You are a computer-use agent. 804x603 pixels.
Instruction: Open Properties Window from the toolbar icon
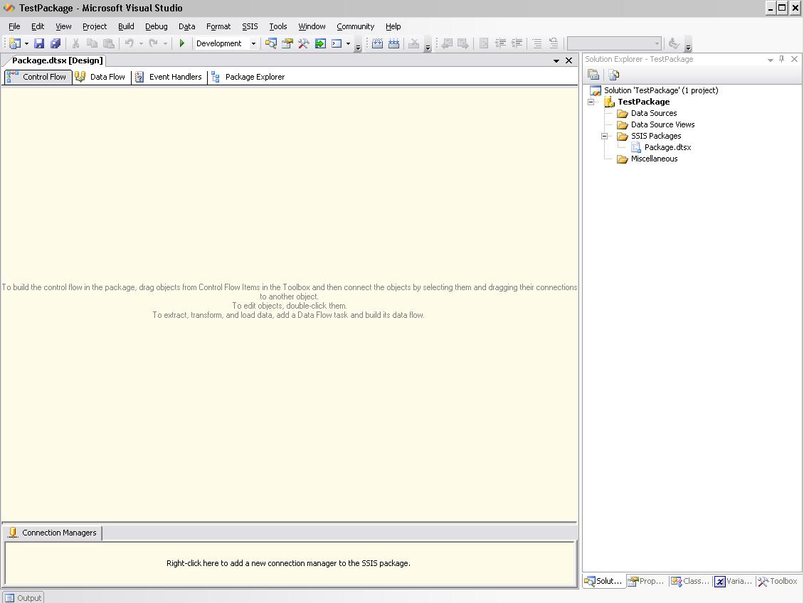click(x=287, y=43)
